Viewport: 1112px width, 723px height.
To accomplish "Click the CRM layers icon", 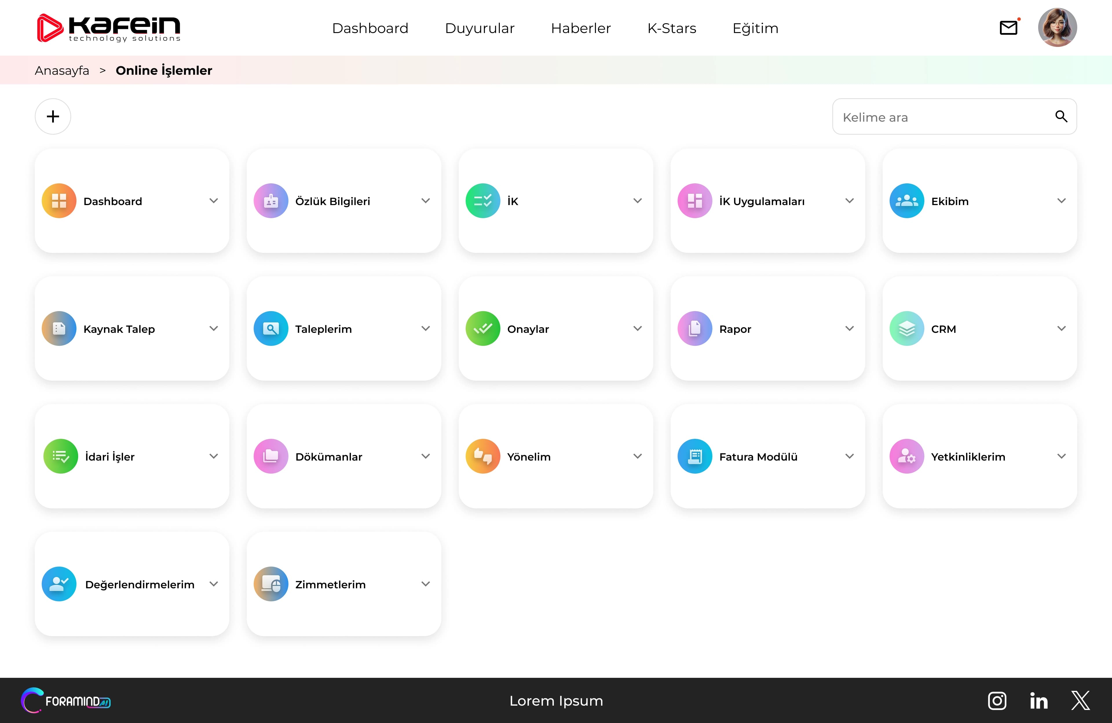I will click(x=907, y=328).
